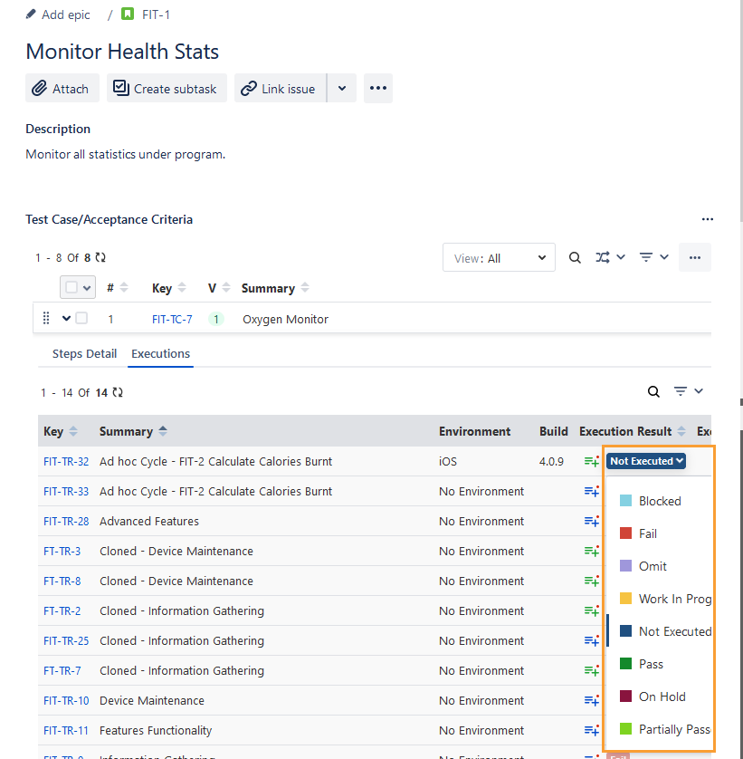This screenshot has width=743, height=759.
Task: Open issue FIT-TR-33 from the executions list
Action: click(x=66, y=491)
